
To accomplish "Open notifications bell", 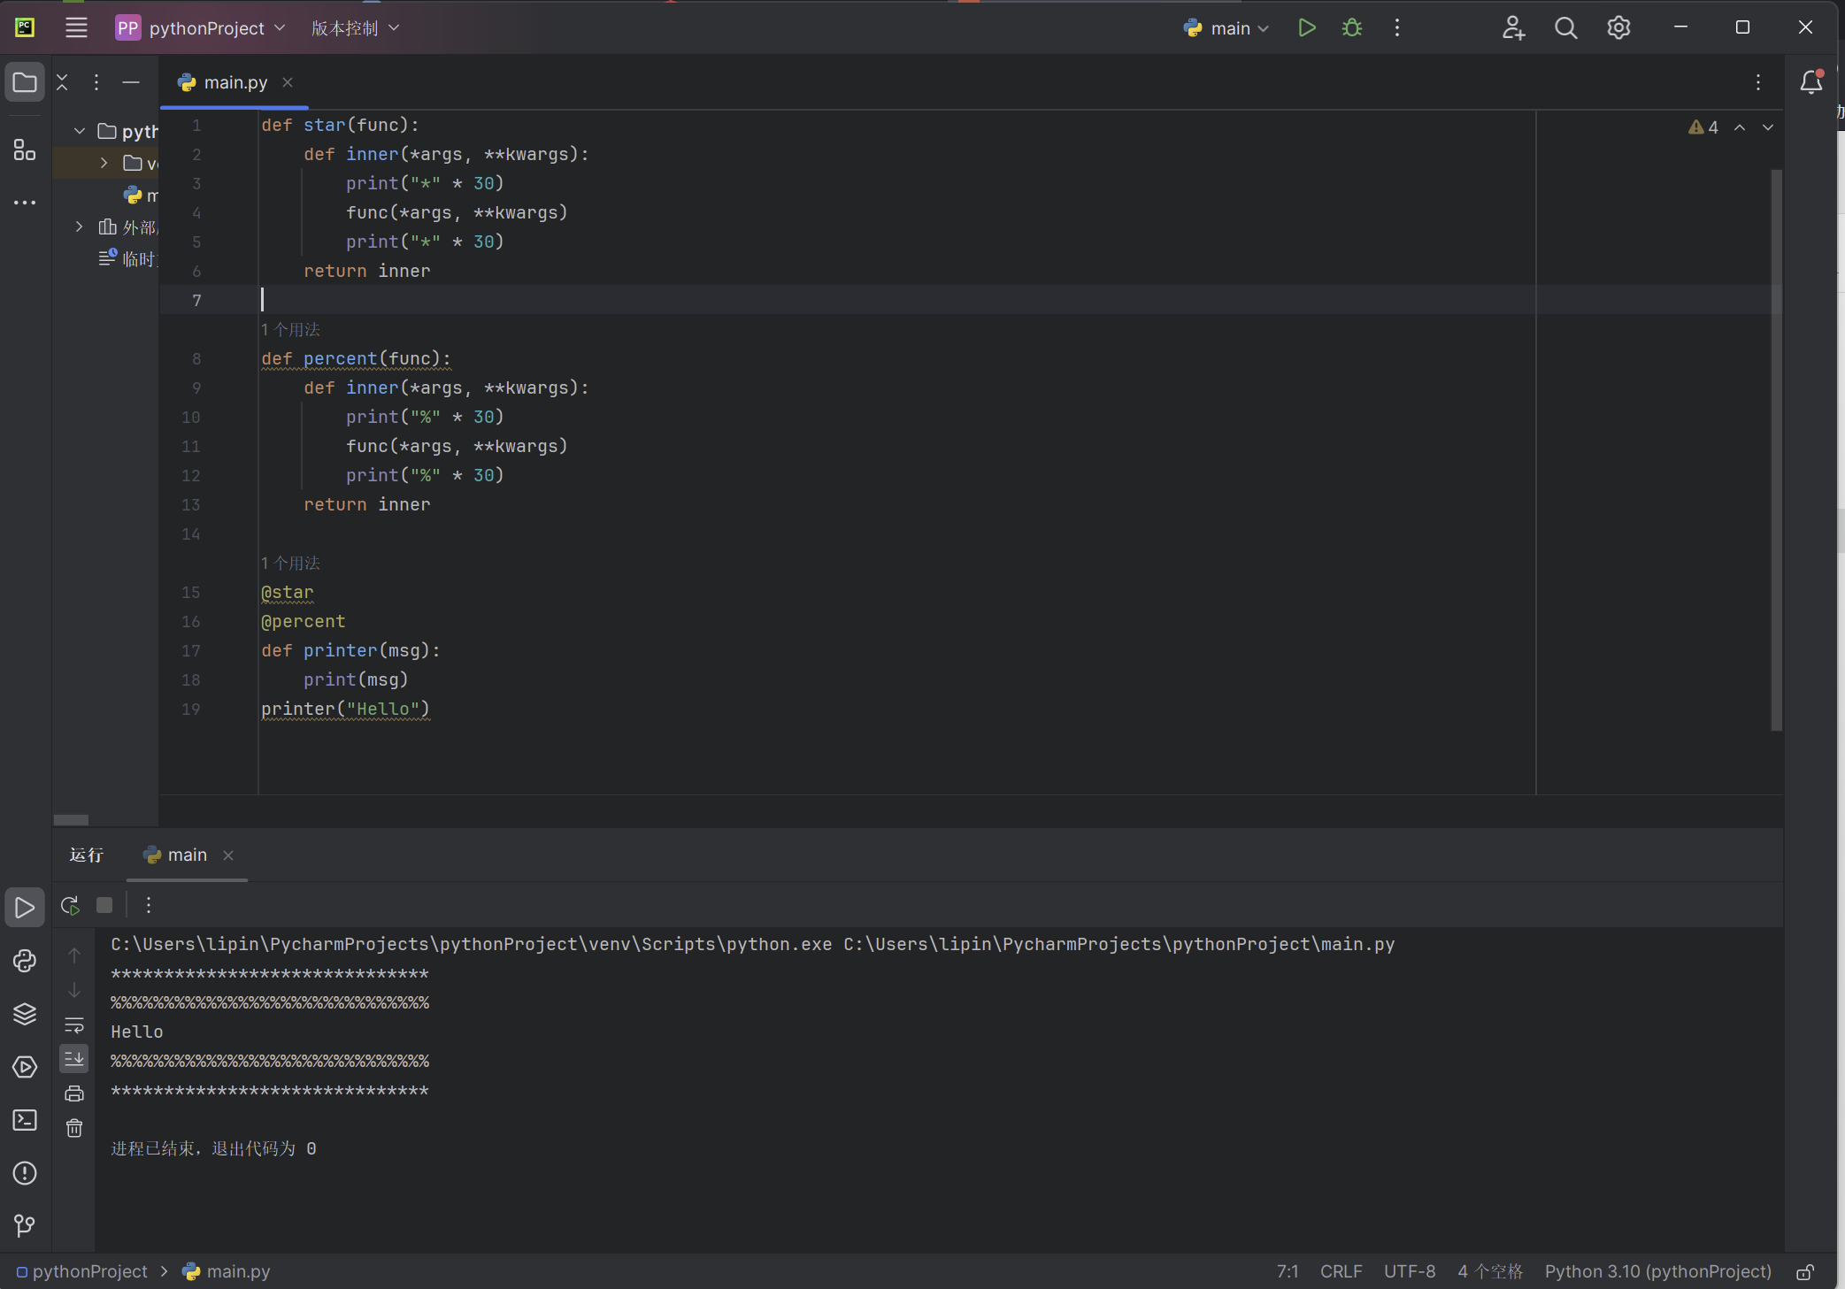I will [x=1811, y=82].
